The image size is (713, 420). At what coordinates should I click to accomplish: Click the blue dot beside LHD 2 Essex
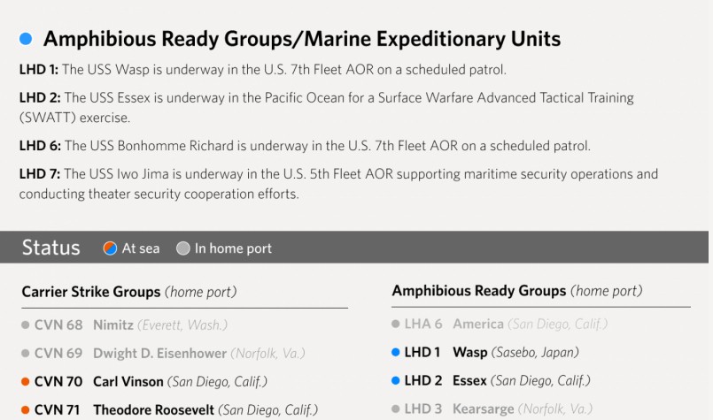coord(396,381)
